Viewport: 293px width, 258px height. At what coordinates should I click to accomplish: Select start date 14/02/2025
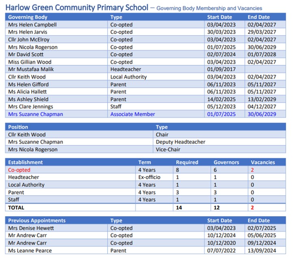click(x=221, y=99)
